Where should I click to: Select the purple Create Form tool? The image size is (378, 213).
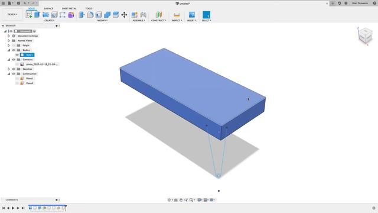71,15
